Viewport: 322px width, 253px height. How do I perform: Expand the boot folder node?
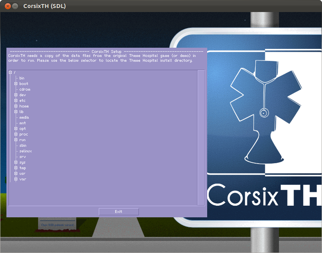(x=16, y=84)
